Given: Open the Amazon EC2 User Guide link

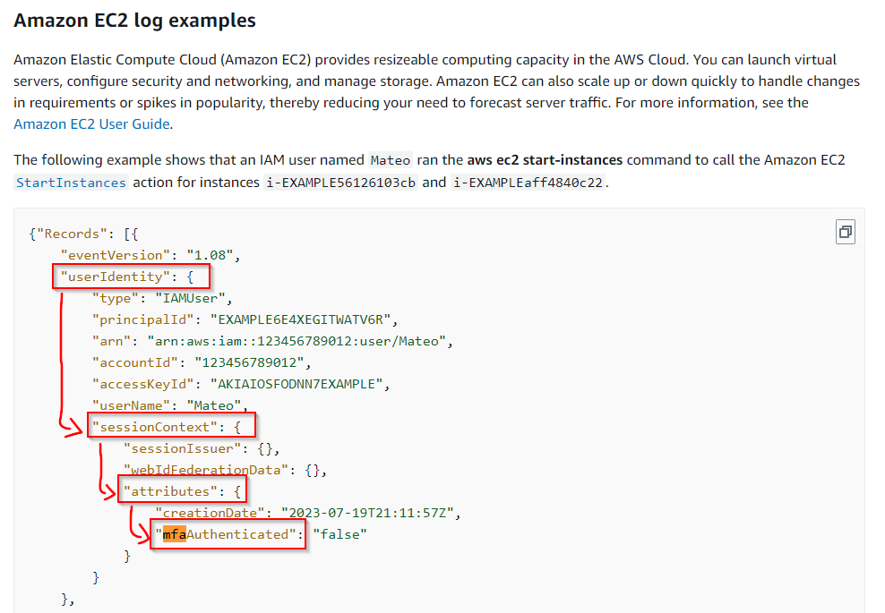Looking at the screenshot, I should 91,124.
